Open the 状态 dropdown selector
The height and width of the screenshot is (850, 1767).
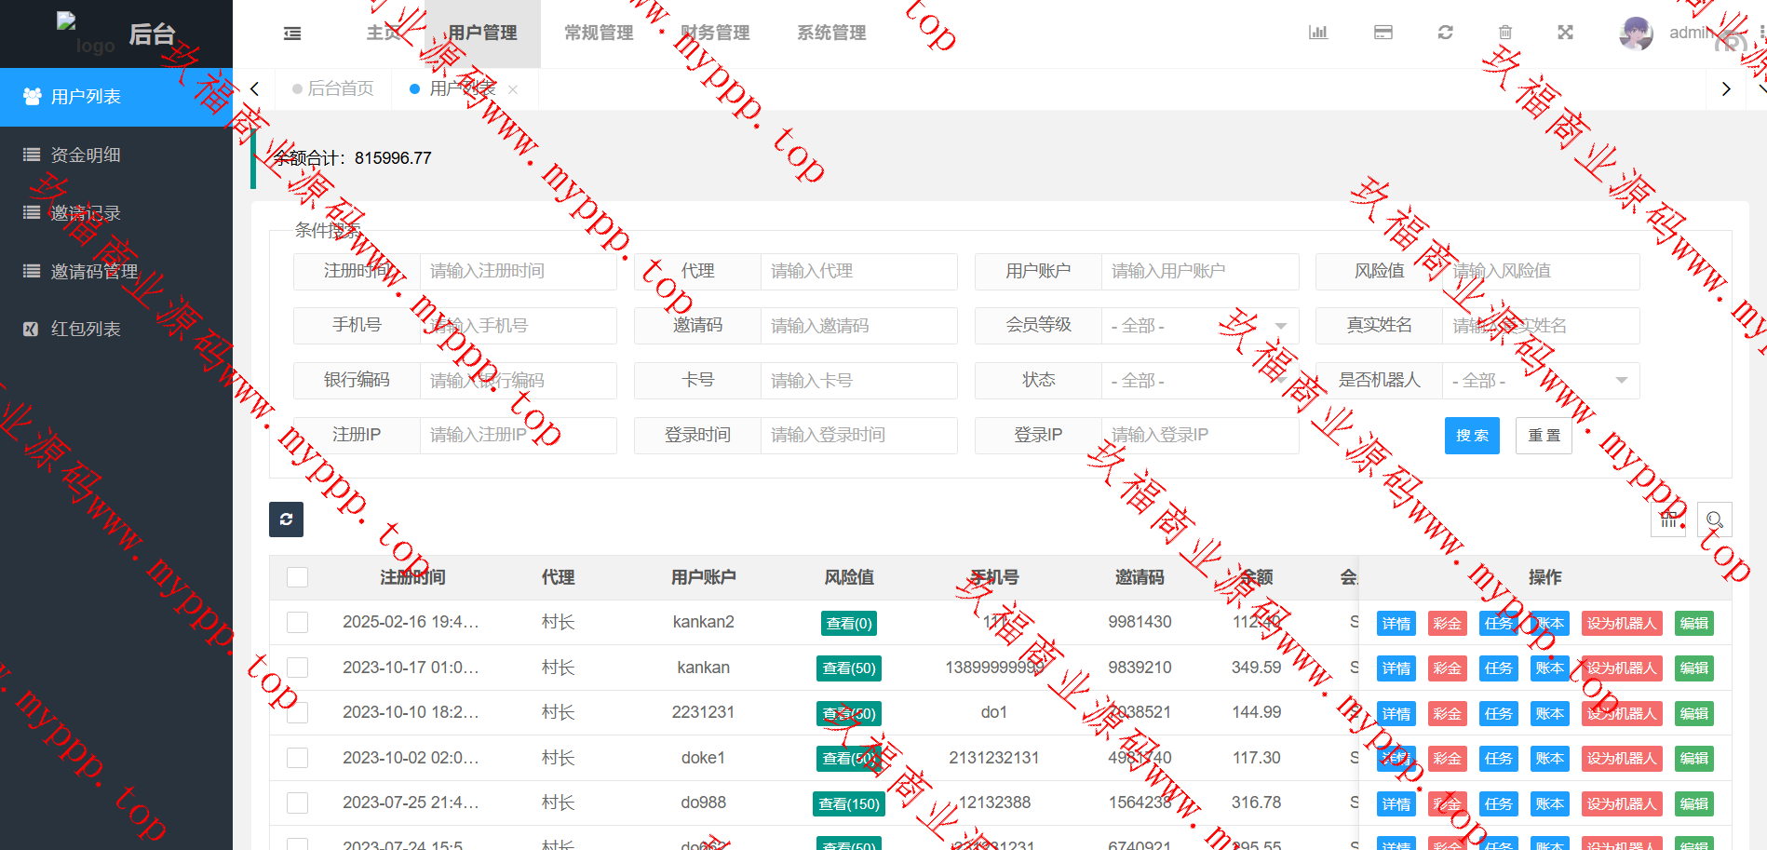click(1199, 381)
